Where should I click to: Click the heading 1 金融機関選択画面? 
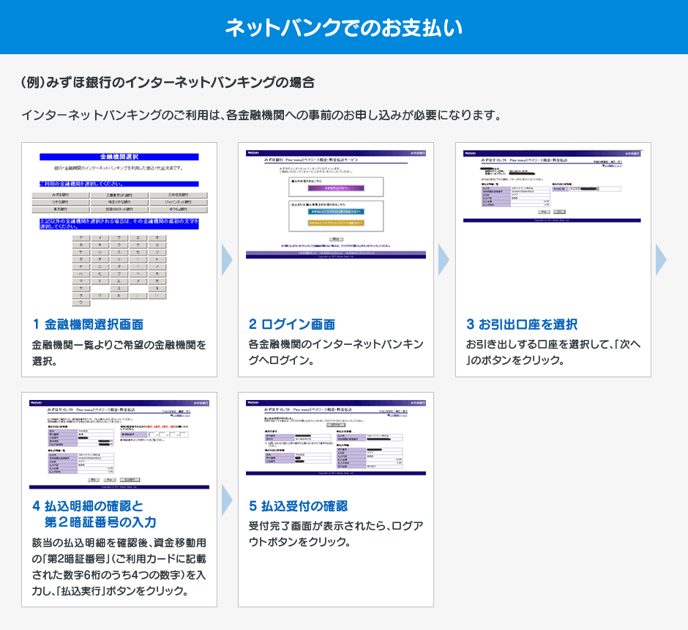click(88, 325)
